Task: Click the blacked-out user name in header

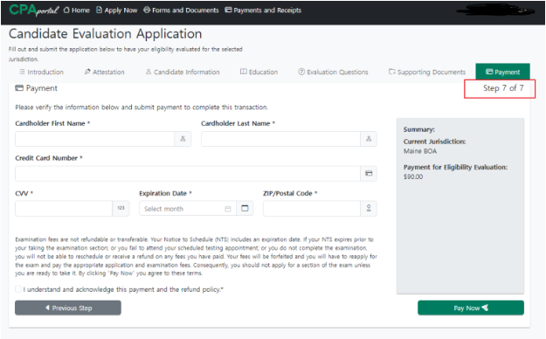Action: [495, 11]
